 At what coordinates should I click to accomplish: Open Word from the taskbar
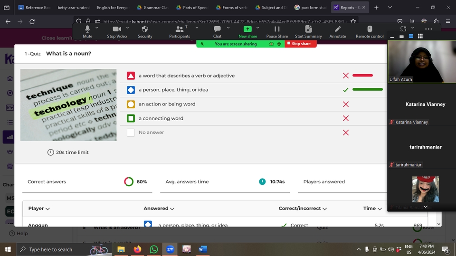(203, 249)
